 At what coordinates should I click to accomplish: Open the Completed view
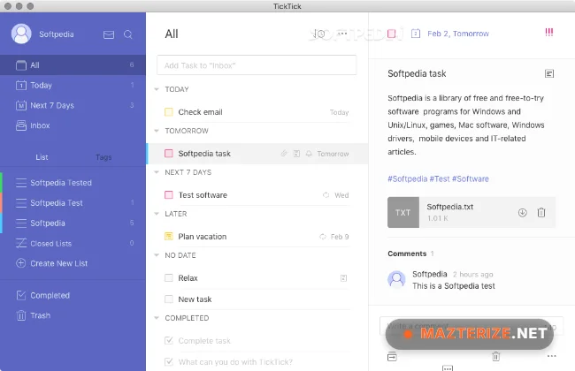point(73,296)
